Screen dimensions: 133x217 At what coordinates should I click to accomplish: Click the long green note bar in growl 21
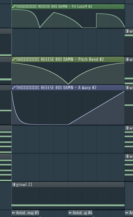coord(68,205)
